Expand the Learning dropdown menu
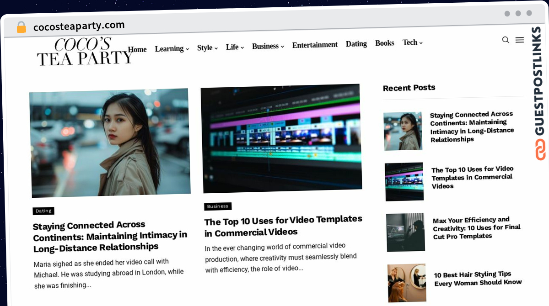The height and width of the screenshot is (306, 549). (x=172, y=48)
